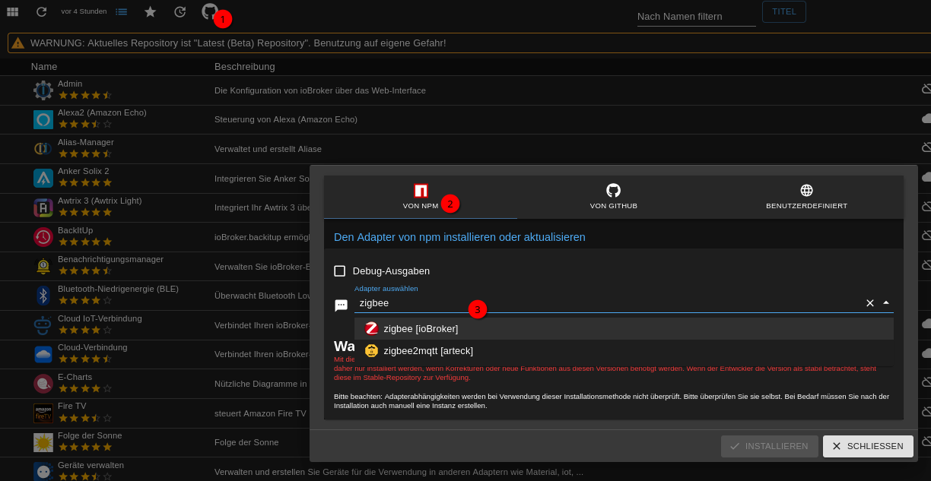Screen dimensions: 931x481
Task: Click cloud icon in Alexa2 row
Action: pyautogui.click(x=926, y=119)
